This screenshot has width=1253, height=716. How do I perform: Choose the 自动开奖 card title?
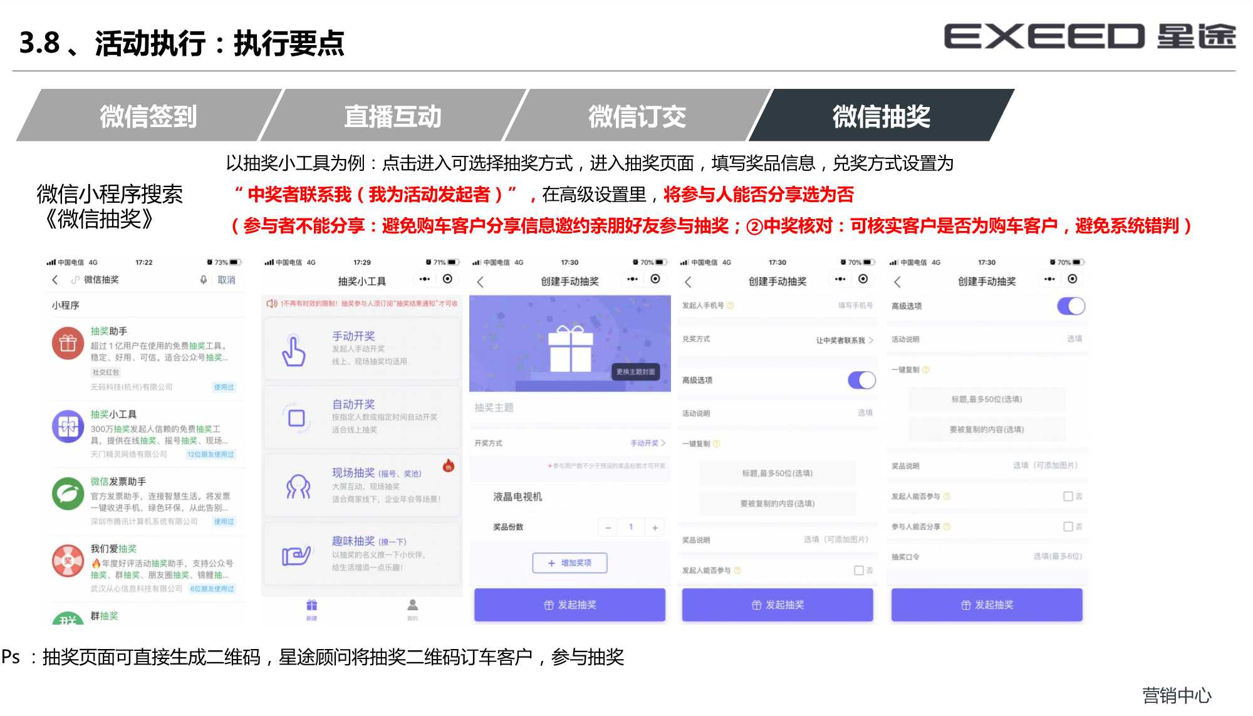point(353,404)
